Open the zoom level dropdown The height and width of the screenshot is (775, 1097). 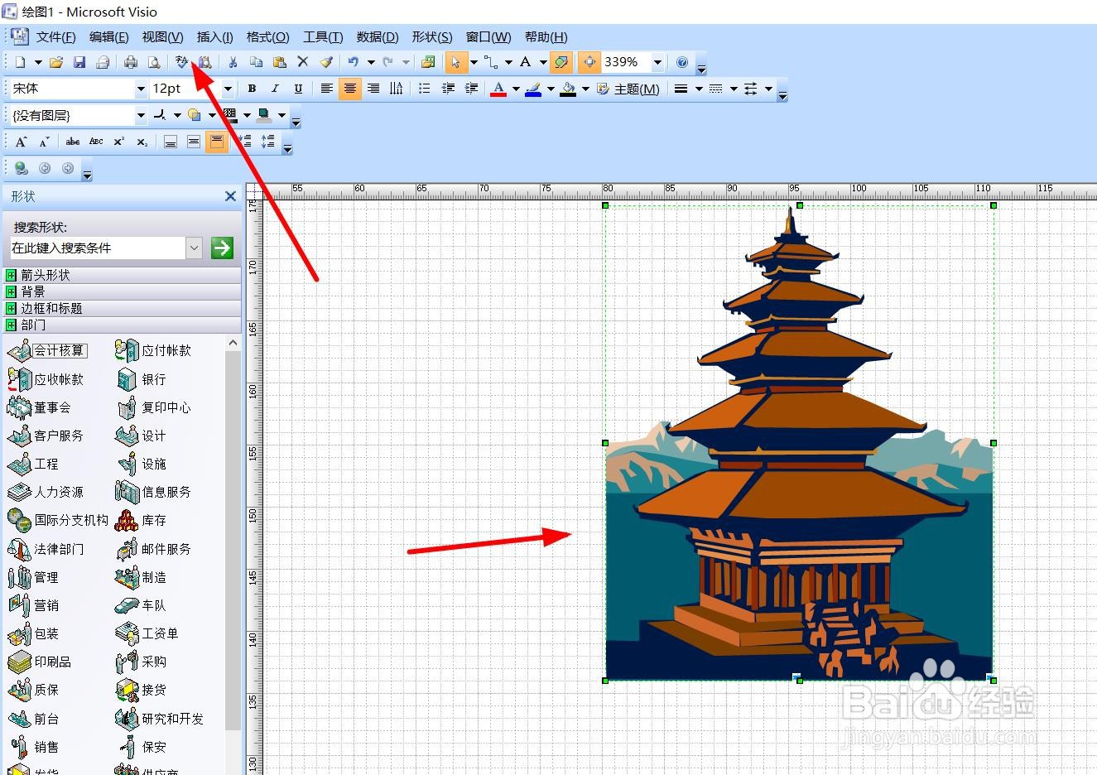point(658,62)
